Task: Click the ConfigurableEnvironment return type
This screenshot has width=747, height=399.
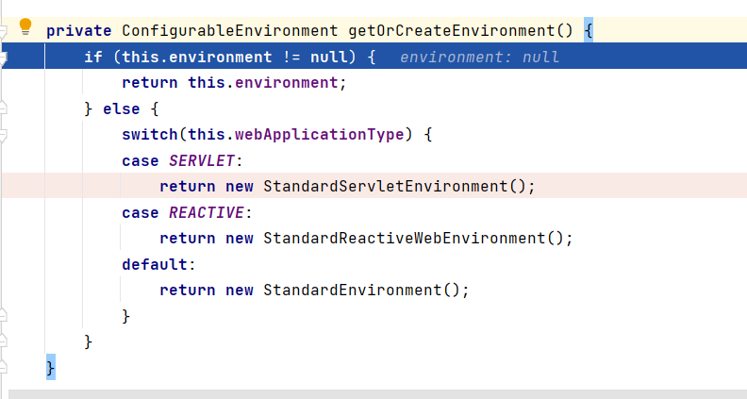Action: tap(229, 31)
